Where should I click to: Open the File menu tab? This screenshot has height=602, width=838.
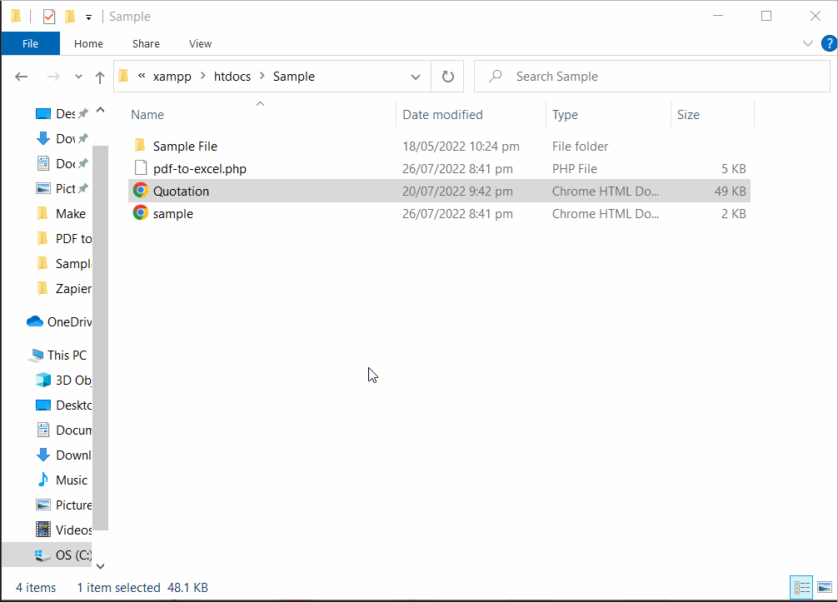pos(31,44)
